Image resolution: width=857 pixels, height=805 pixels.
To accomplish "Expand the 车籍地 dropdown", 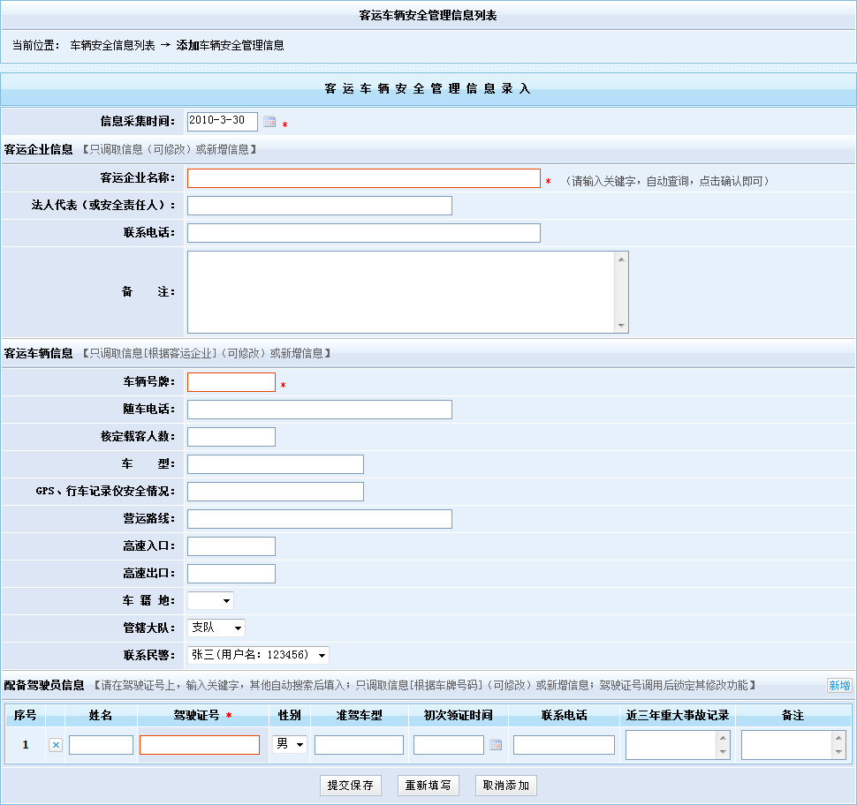I will point(210,601).
